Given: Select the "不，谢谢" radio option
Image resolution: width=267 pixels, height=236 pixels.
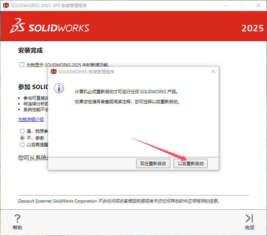Looking at the screenshot, I should (x=22, y=138).
